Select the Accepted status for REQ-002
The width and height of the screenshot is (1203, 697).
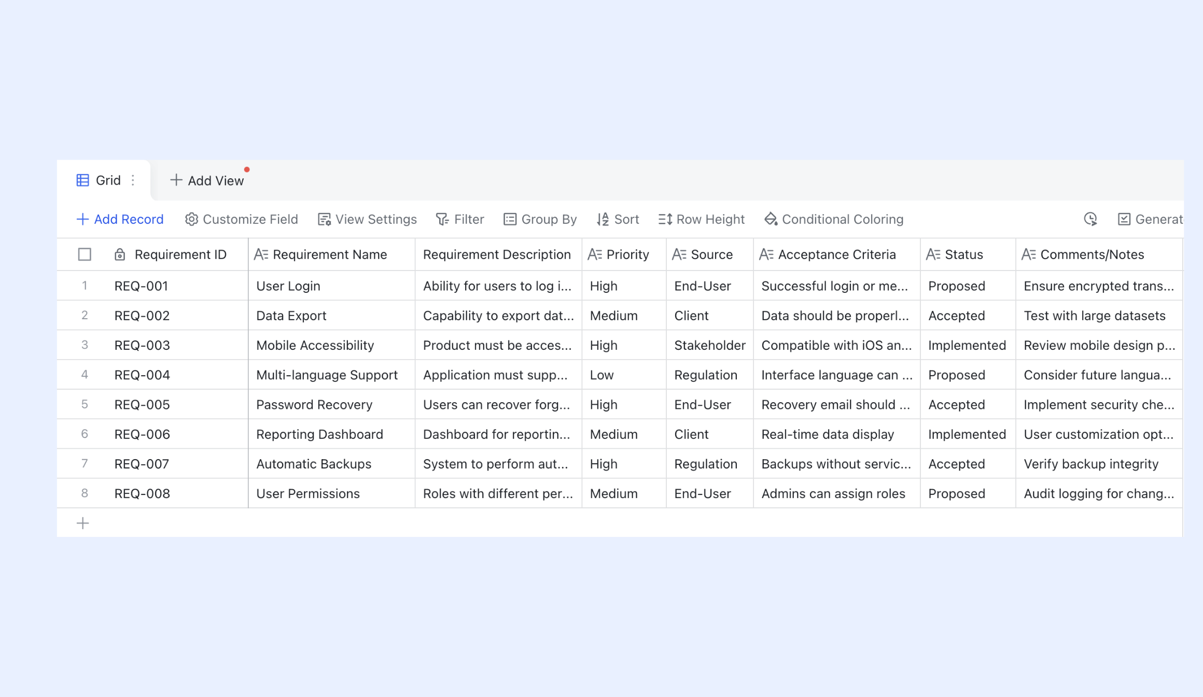coord(968,316)
